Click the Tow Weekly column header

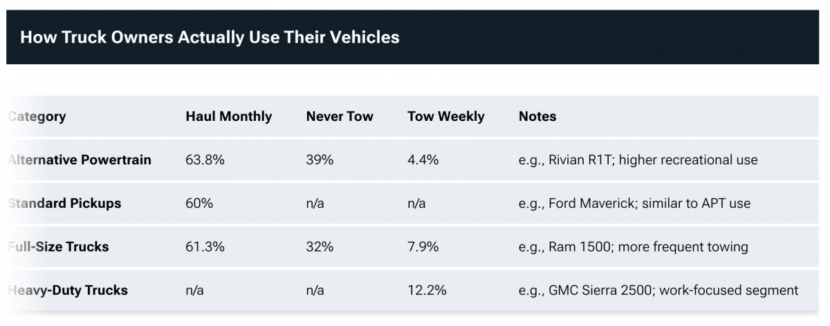click(x=446, y=117)
